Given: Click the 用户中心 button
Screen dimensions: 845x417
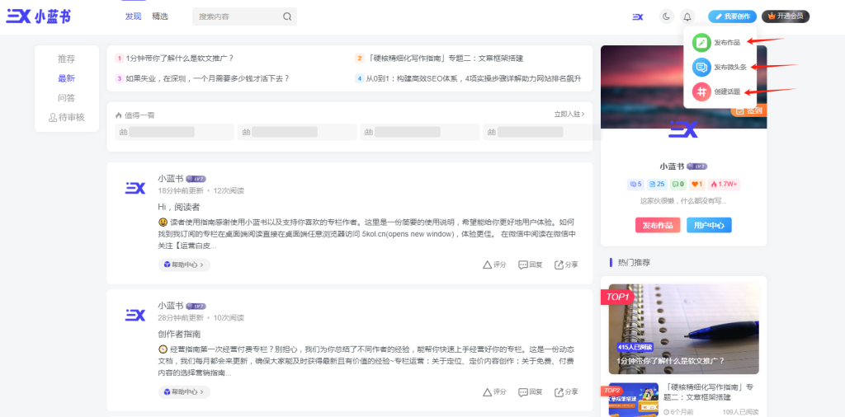Looking at the screenshot, I should 709,225.
